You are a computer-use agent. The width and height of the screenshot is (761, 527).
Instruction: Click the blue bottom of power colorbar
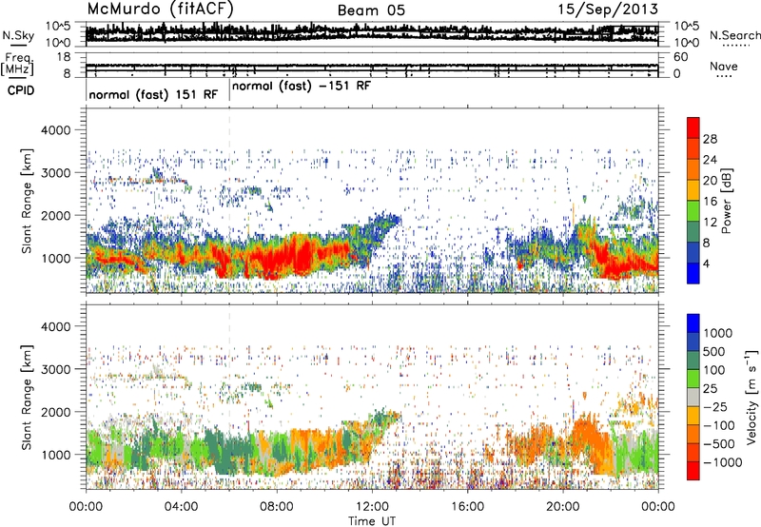tap(693, 273)
